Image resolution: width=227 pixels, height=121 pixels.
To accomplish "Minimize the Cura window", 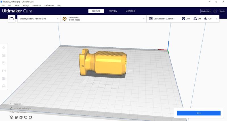I will 209,2.
